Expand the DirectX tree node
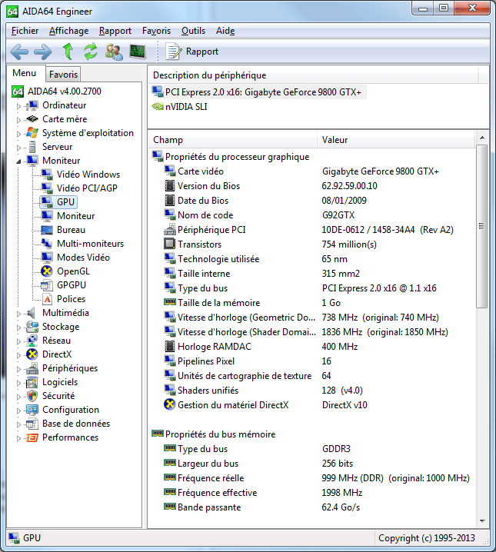The image size is (496, 552). click(18, 355)
